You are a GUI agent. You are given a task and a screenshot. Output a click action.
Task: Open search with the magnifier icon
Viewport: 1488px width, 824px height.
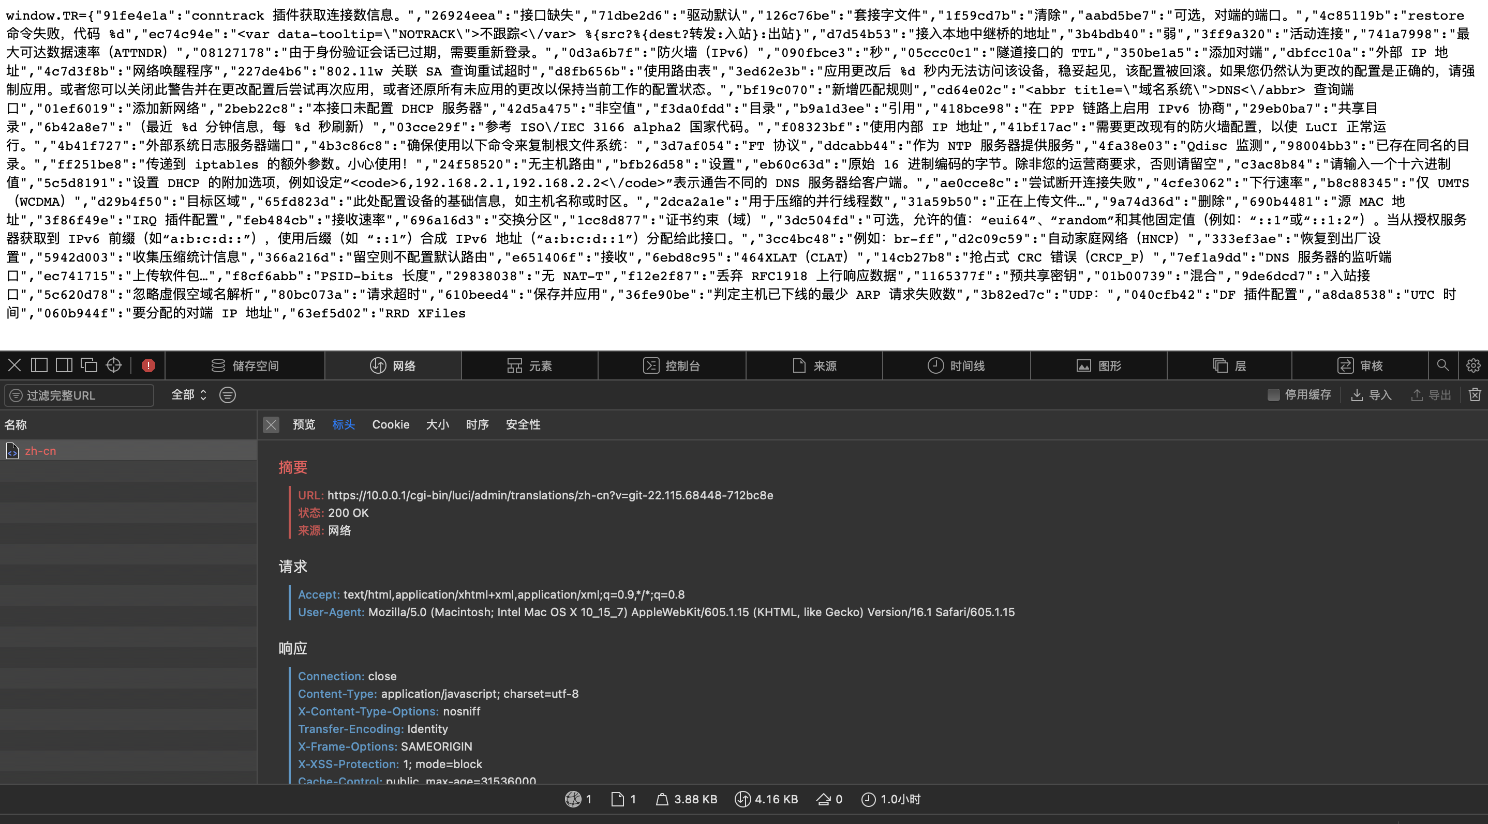pyautogui.click(x=1443, y=364)
